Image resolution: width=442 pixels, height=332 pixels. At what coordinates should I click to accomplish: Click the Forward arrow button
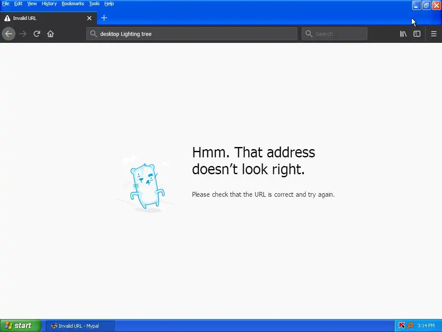pyautogui.click(x=23, y=34)
